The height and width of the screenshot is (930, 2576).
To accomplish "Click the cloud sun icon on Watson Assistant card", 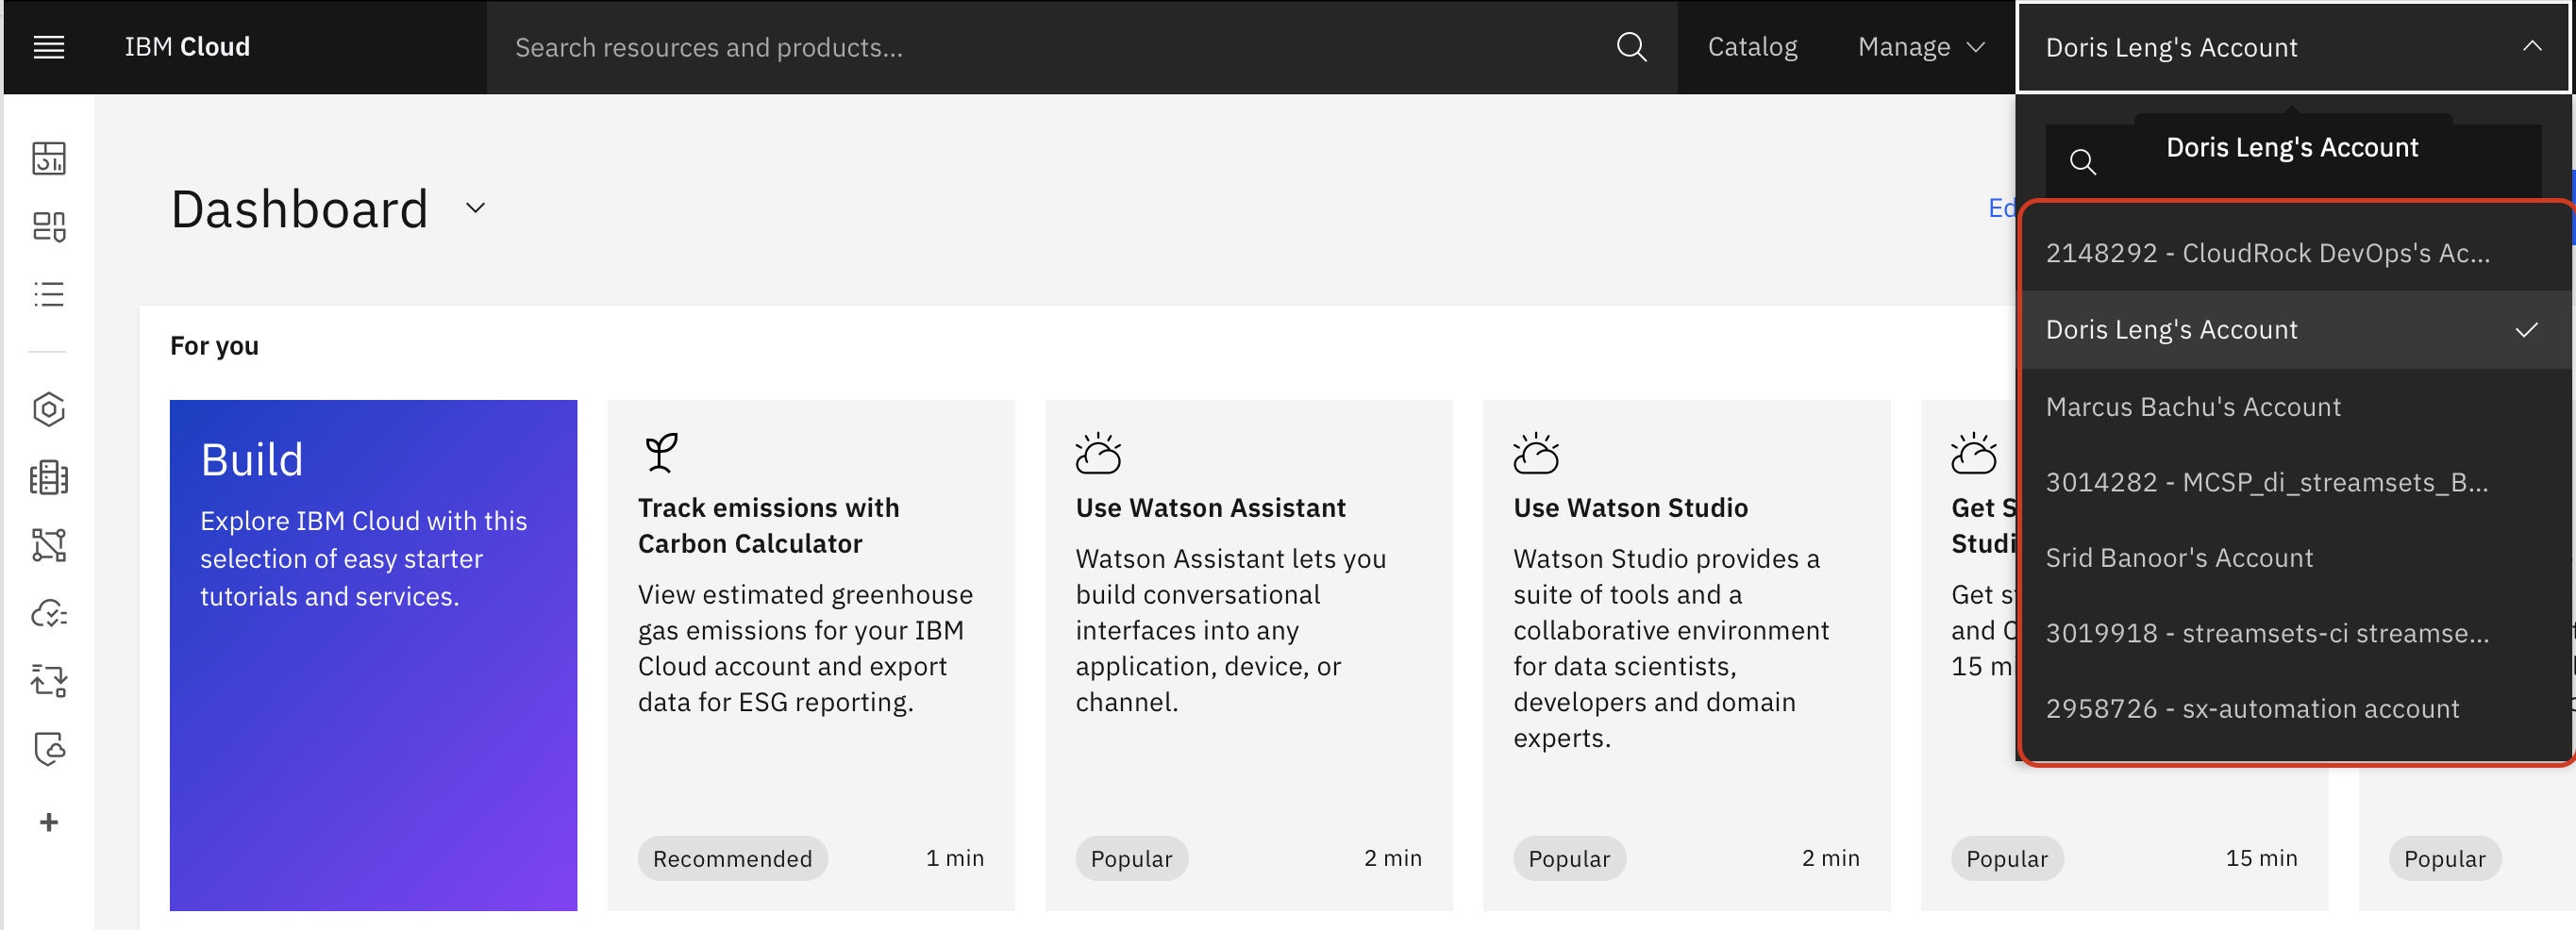I will [x=1098, y=453].
